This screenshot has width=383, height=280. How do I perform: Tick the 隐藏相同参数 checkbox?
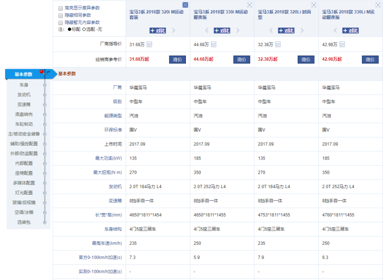61,16
